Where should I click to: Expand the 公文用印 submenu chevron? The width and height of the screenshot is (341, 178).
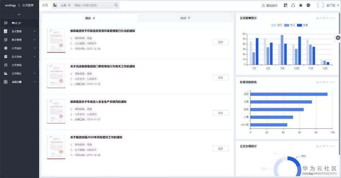35,48
